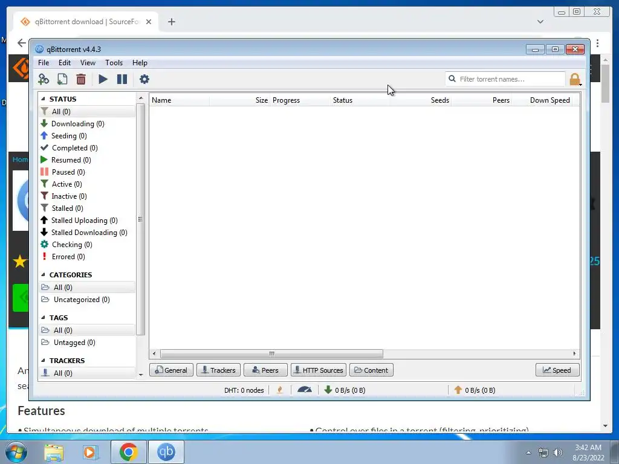619x464 pixels.
Task: Select Completed (0) filter
Action: click(x=87, y=148)
